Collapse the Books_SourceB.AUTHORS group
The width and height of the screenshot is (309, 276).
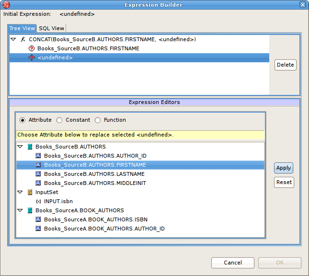click(20, 147)
